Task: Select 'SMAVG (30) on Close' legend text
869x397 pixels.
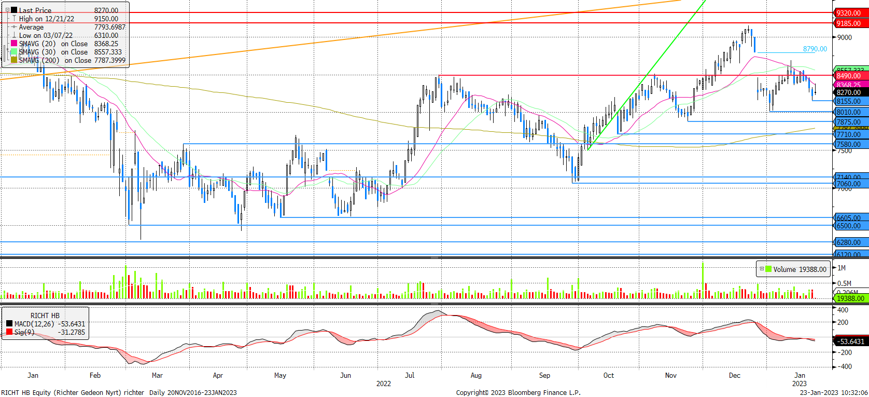Action: coord(53,52)
